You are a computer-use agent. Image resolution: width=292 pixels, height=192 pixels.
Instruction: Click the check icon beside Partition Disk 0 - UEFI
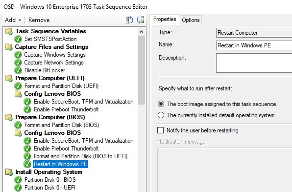(18, 188)
